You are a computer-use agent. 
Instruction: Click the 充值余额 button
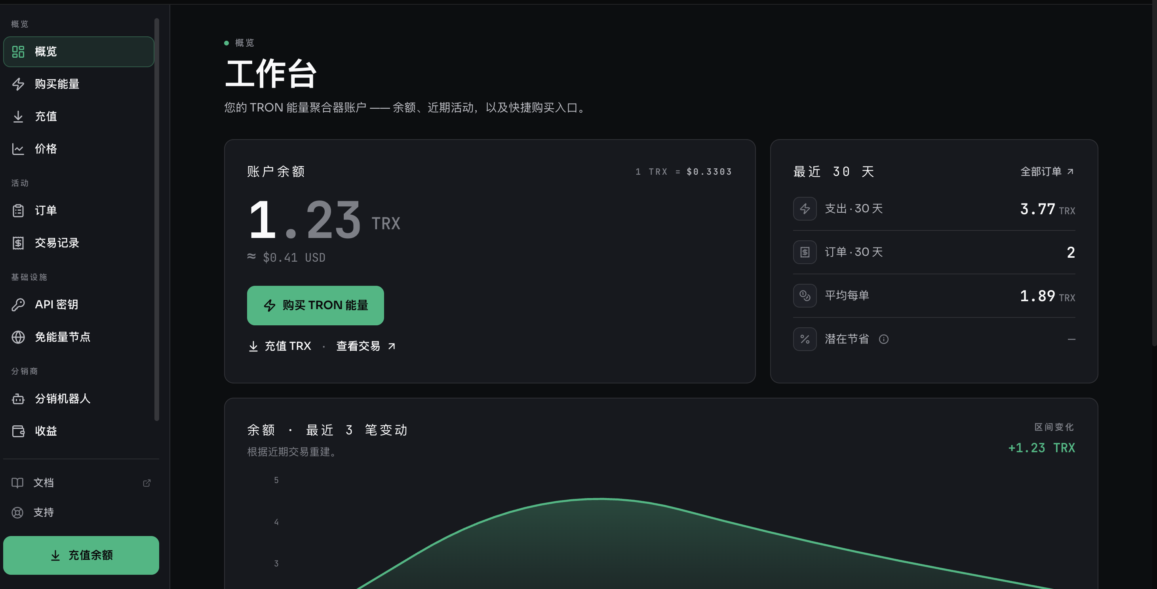click(x=81, y=555)
